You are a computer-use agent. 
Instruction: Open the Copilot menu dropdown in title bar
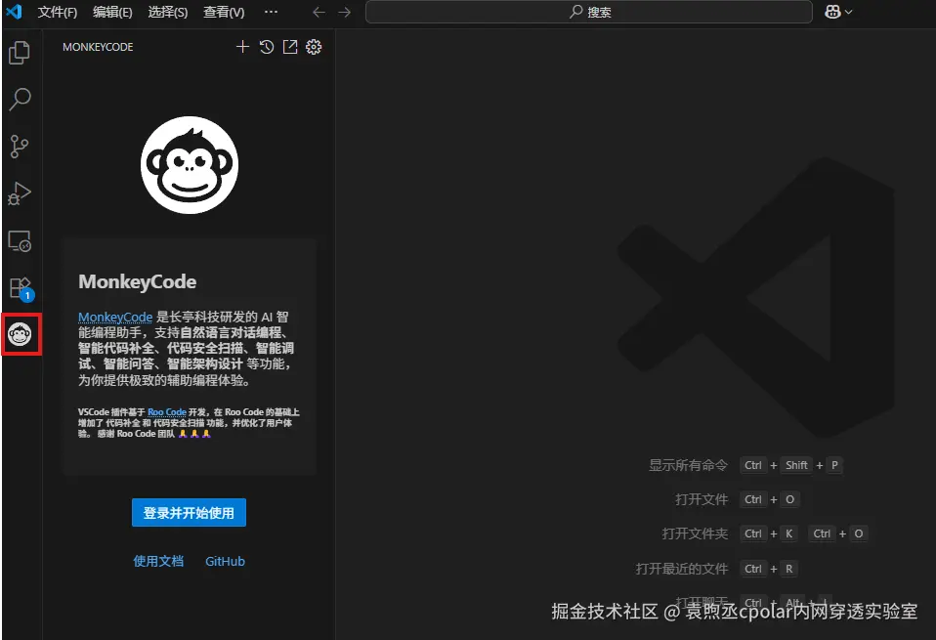(x=838, y=12)
